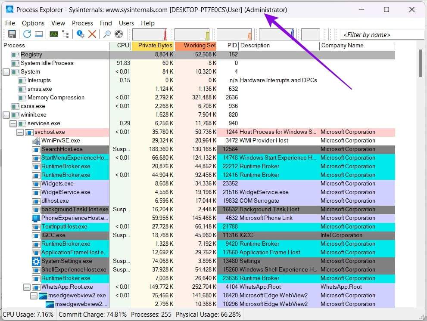
Task: Open the View menu
Action: tap(58, 23)
